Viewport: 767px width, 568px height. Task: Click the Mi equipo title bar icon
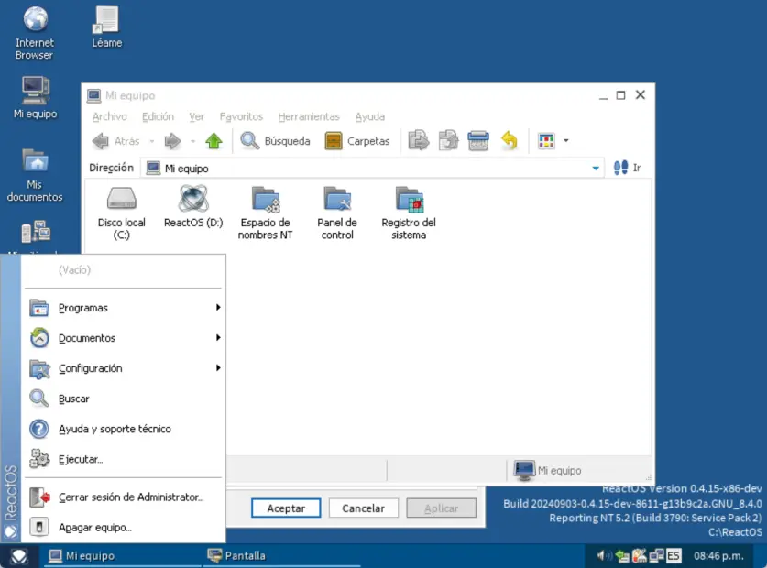click(x=93, y=95)
